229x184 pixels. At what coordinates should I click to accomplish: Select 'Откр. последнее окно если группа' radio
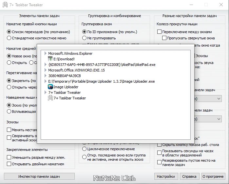[x=84, y=157]
